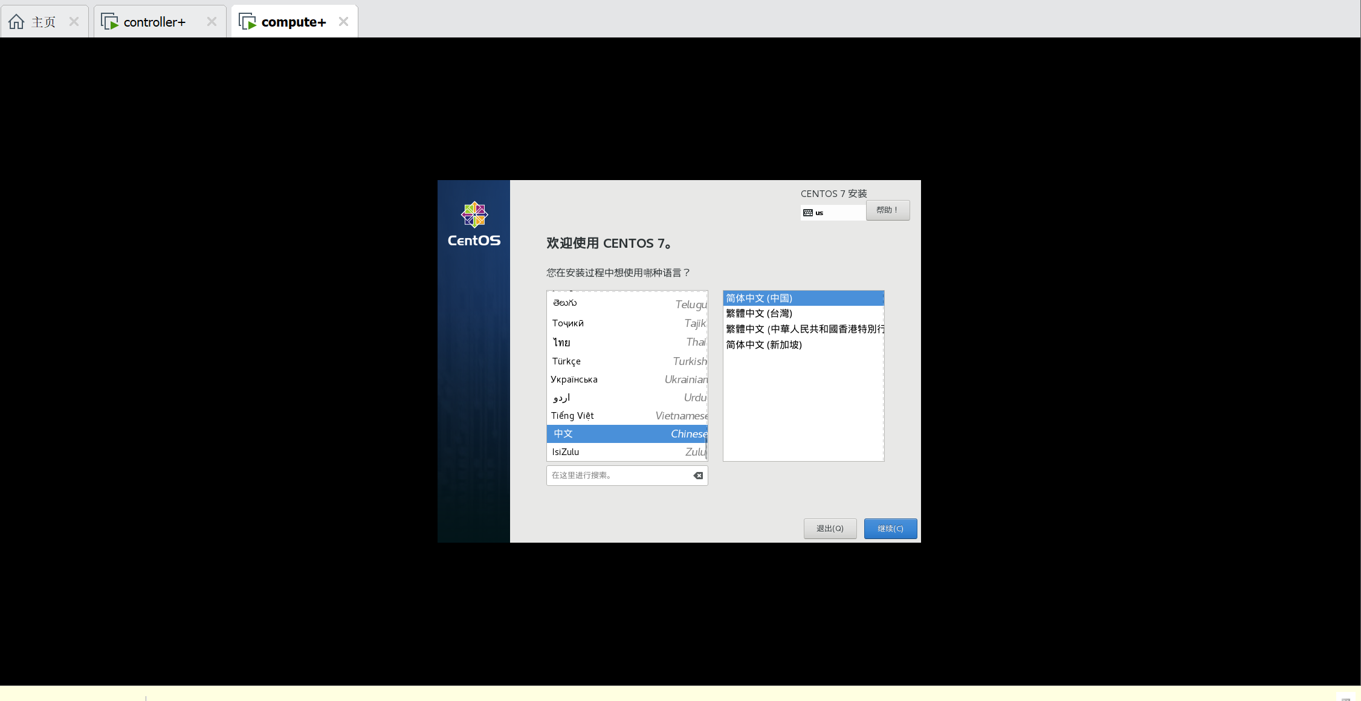
Task: Choose 简体中文 (中国) locale
Action: 803,298
